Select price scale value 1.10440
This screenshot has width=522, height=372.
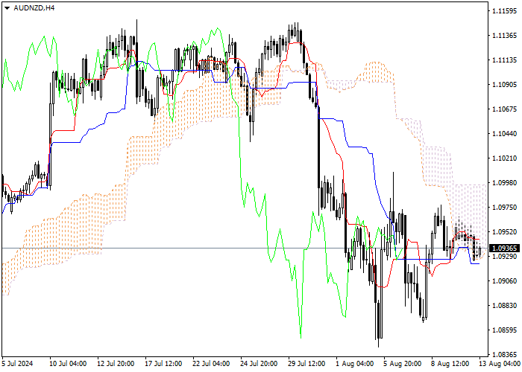[x=504, y=134]
